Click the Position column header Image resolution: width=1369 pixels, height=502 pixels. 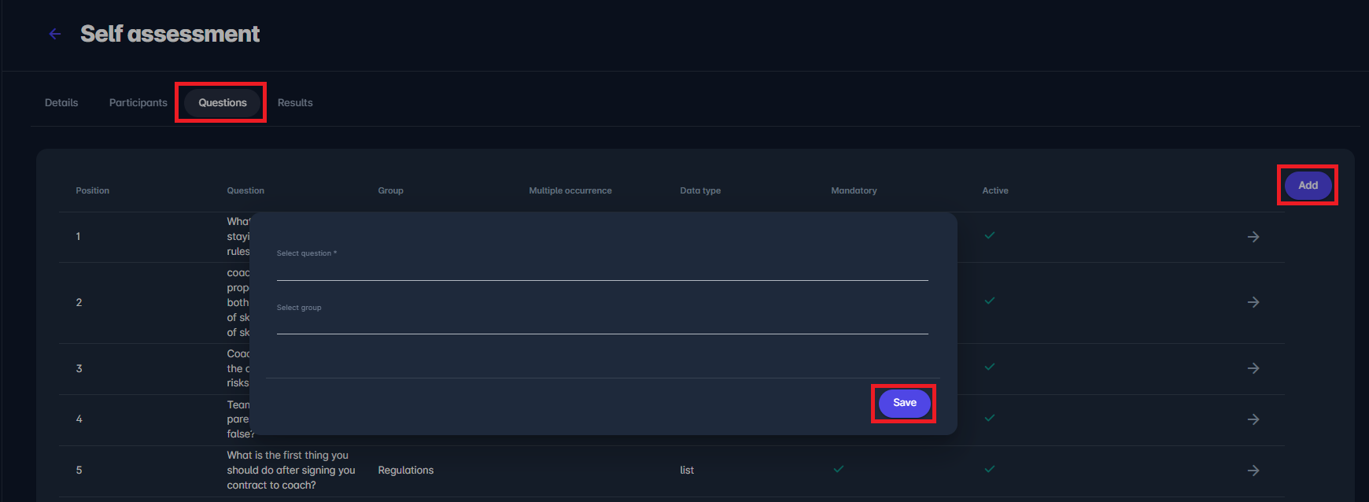click(x=93, y=190)
